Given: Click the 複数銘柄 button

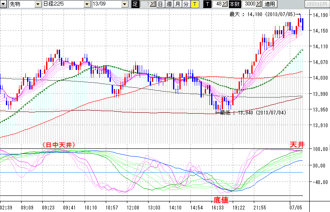Looking at the screenshot, I should click(x=317, y=4).
